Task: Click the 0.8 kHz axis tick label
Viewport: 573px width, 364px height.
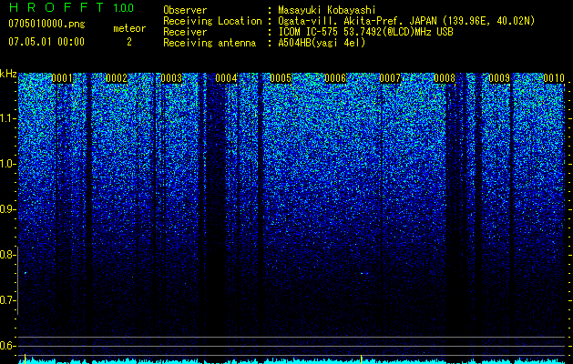Action: [x=6, y=255]
